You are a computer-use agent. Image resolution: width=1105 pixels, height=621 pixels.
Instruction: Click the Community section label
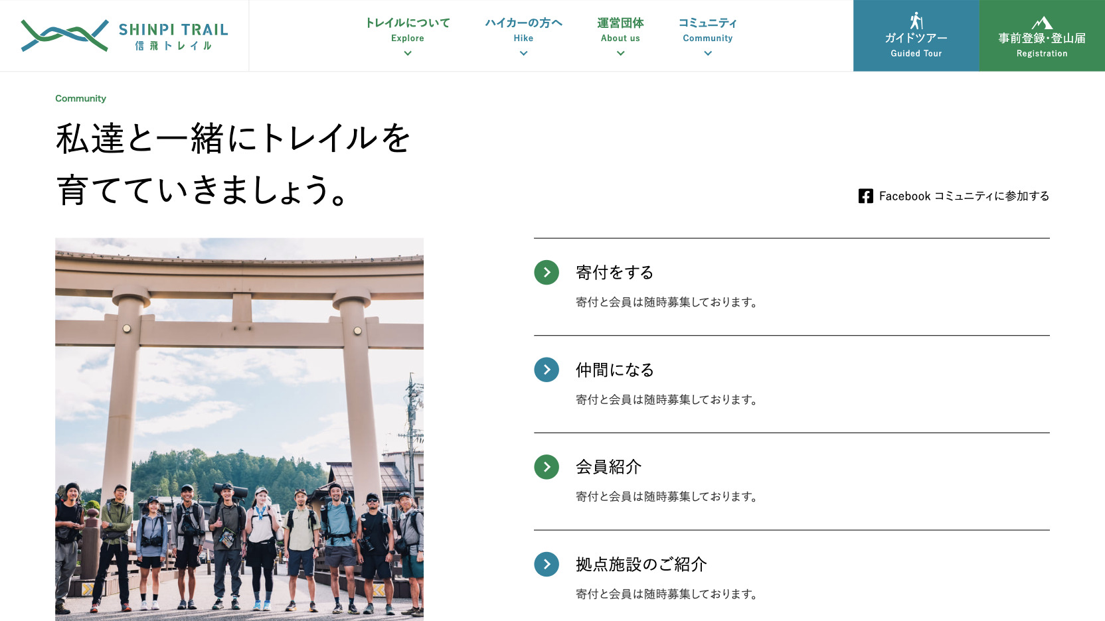coord(80,98)
